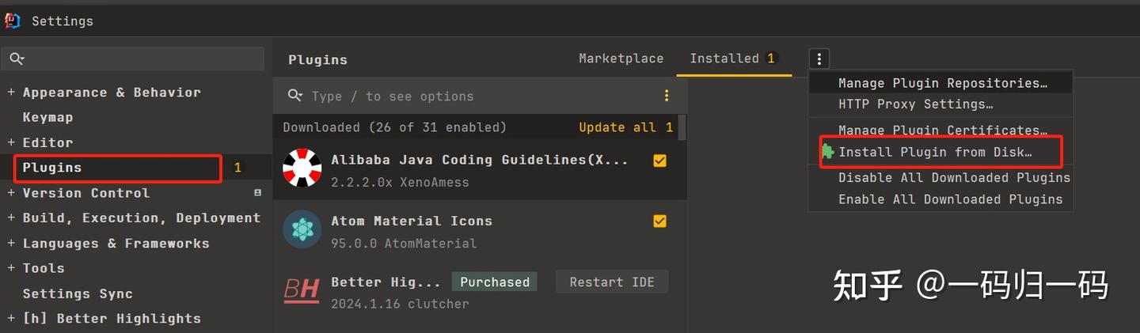Expand Languages & Frameworks group
1140x333 pixels.
coord(11,244)
